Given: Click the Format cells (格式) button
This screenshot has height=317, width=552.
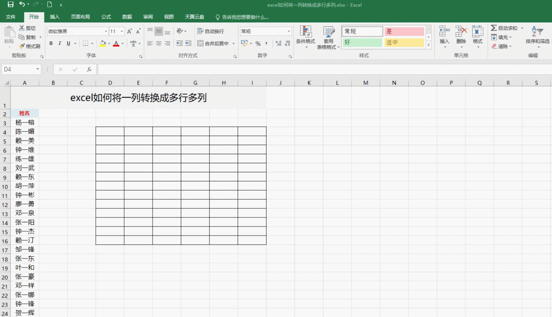Looking at the screenshot, I should click(x=477, y=36).
